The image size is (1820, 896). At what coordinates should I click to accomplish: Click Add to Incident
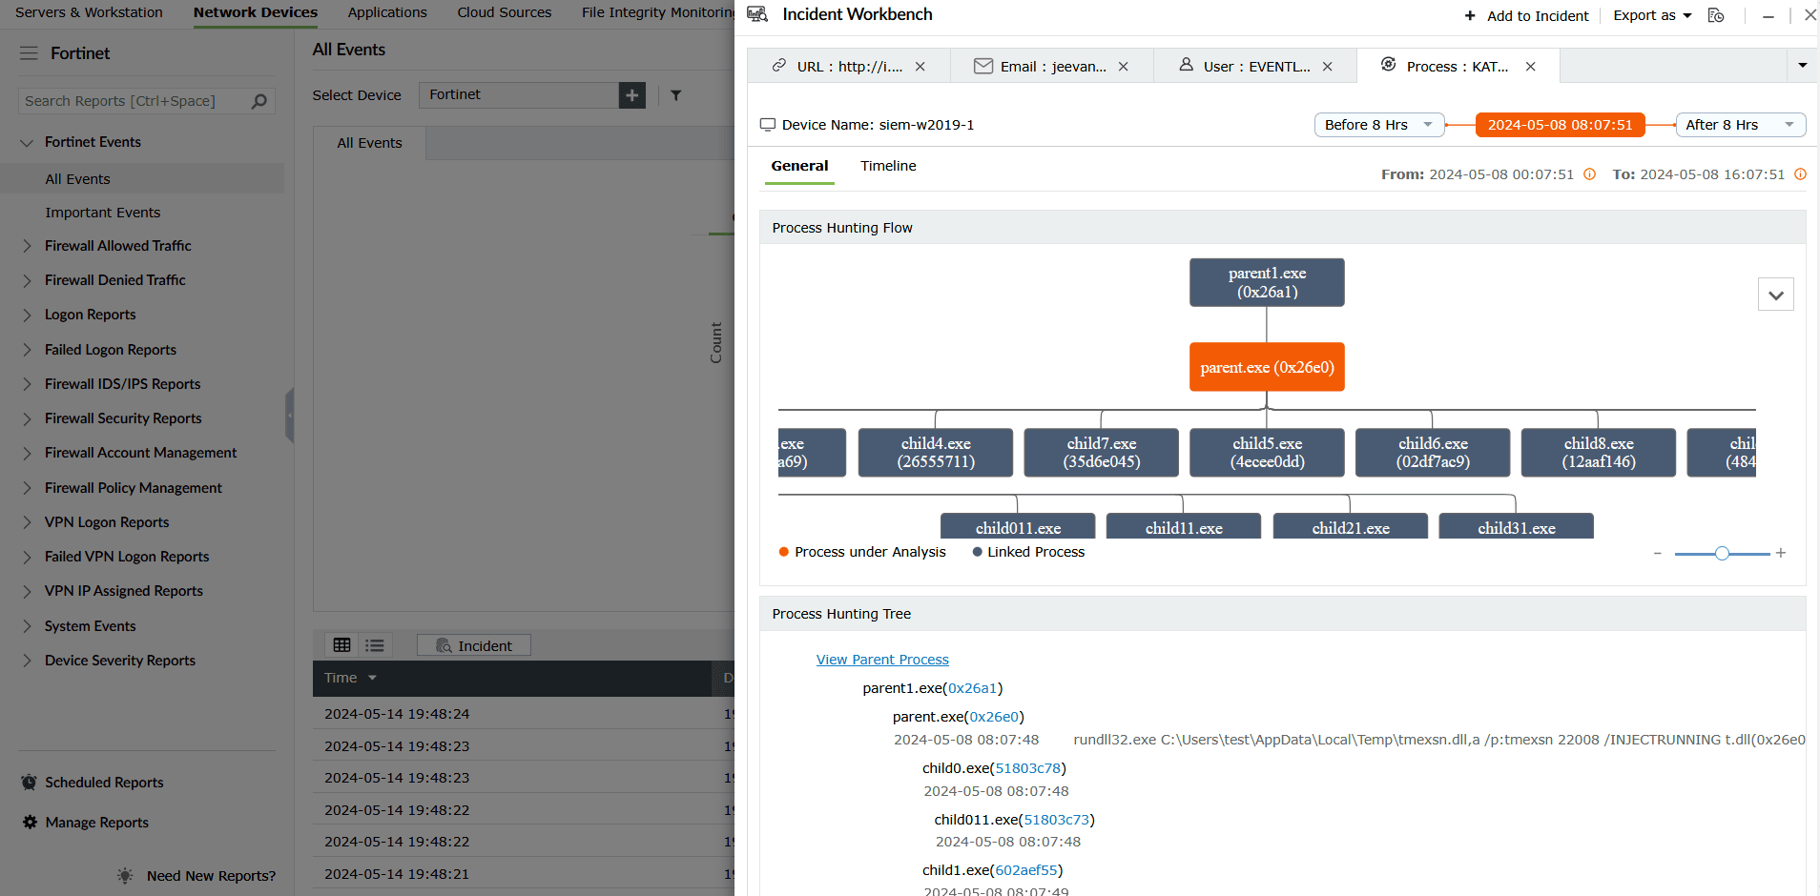coord(1526,16)
